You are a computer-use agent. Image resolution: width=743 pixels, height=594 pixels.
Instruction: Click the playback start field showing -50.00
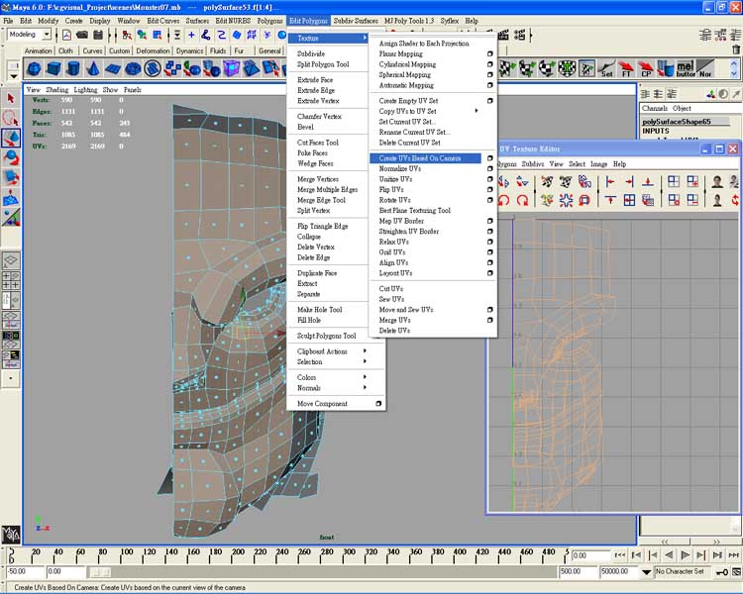[25, 572]
